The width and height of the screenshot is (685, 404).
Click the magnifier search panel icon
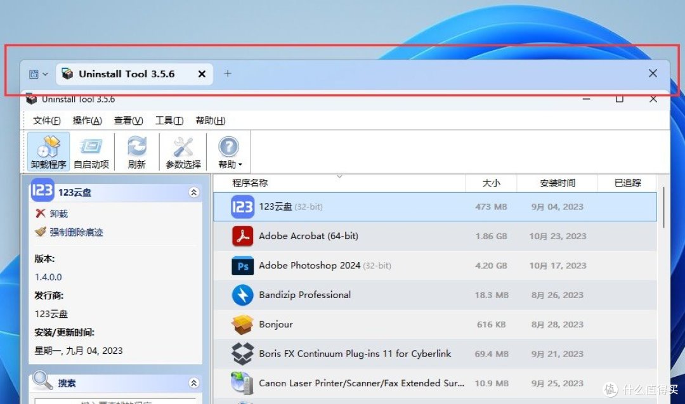tap(42, 381)
